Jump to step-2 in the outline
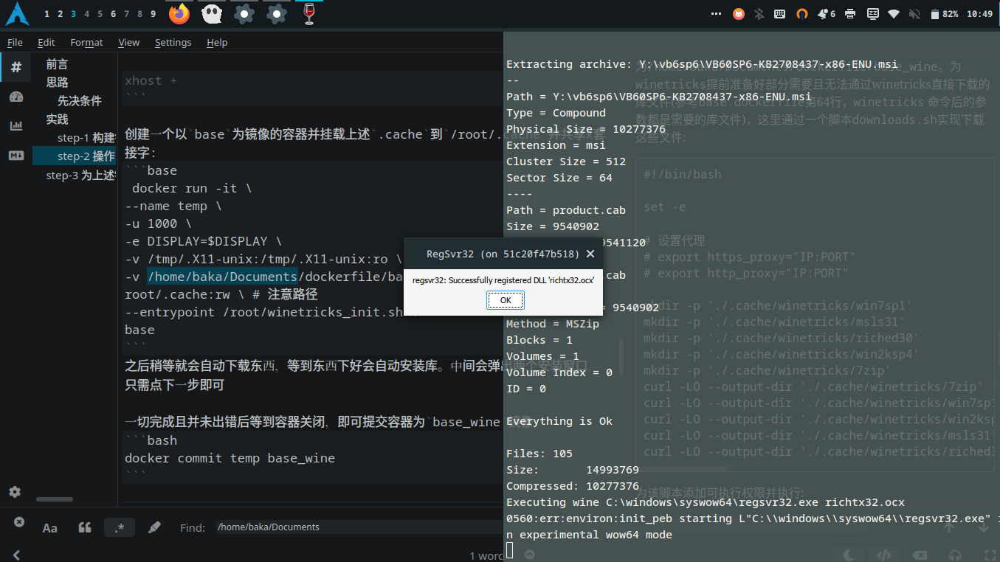This screenshot has height=562, width=1000. coord(86,156)
